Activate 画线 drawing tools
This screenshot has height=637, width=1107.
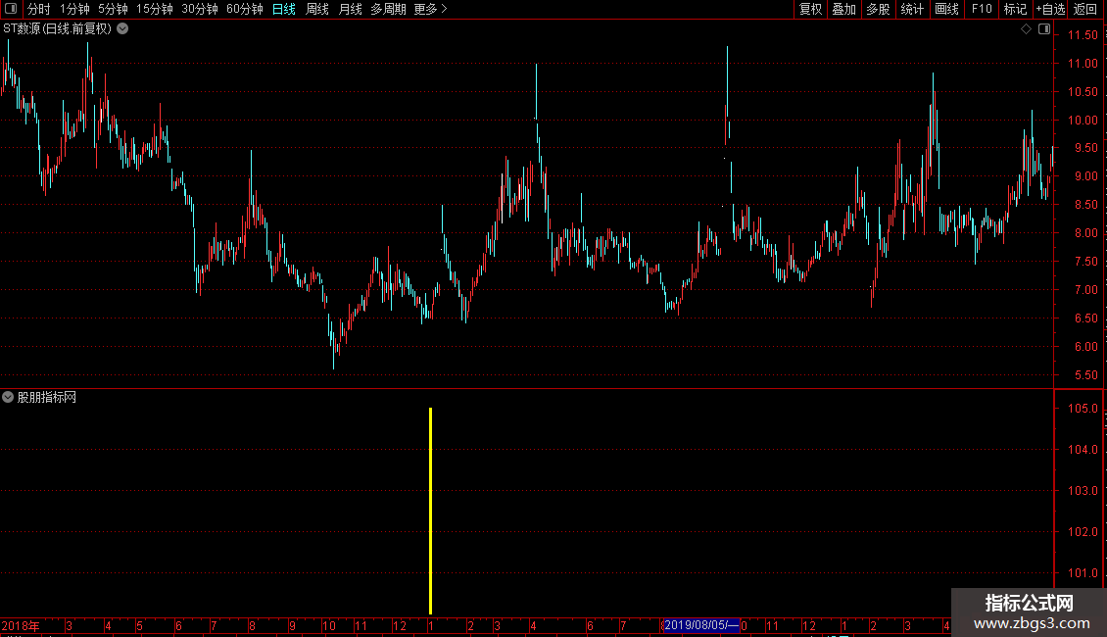click(x=946, y=9)
